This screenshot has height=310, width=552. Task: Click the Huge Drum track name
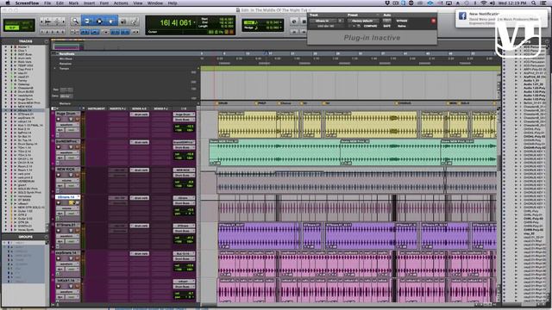pyautogui.click(x=67, y=114)
